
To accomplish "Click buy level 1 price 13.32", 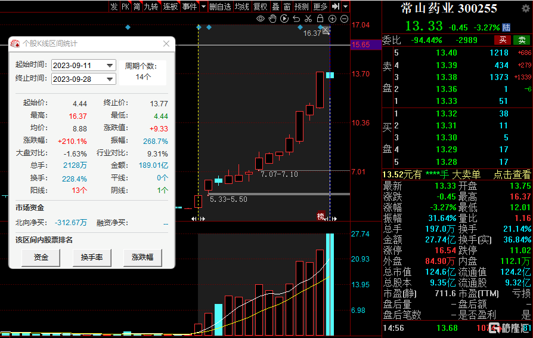I will [447, 113].
